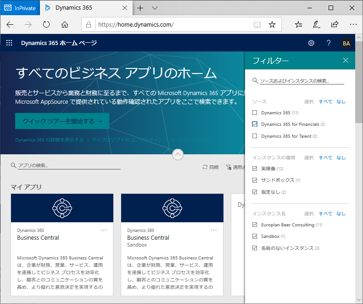Check the Dynamics 365 (11) source checkbox
This screenshot has width=363, height=304.
coord(255,113)
